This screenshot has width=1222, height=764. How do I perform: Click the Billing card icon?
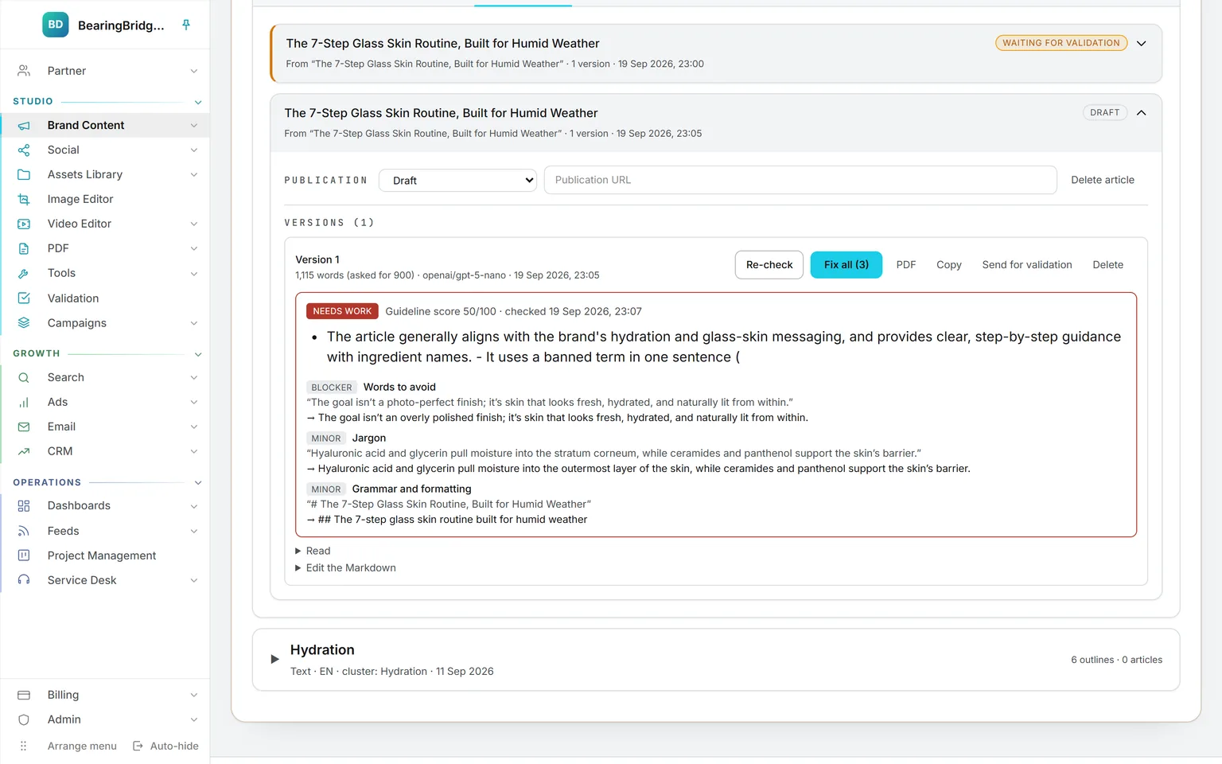pos(24,695)
